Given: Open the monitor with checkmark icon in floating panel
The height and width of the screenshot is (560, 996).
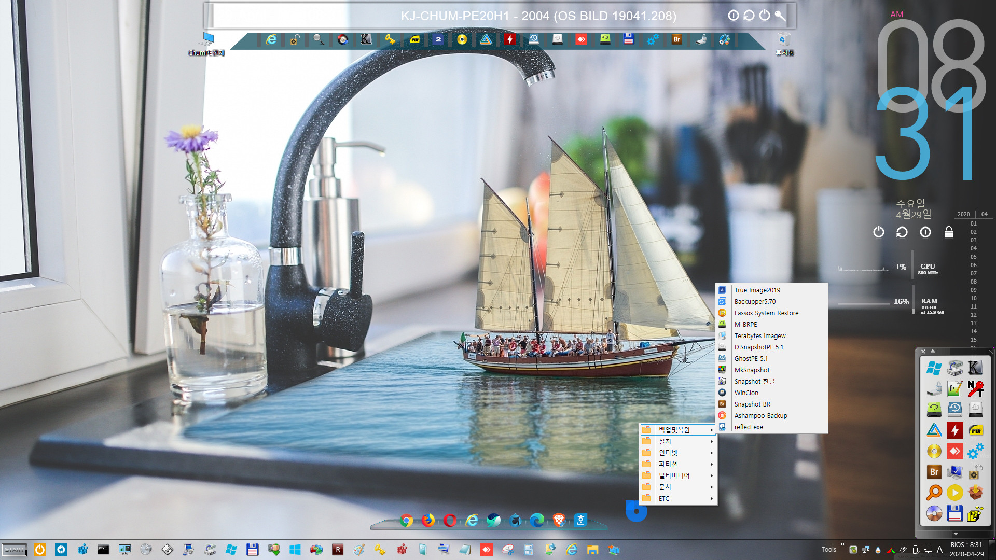Looking at the screenshot, I should point(955,472).
